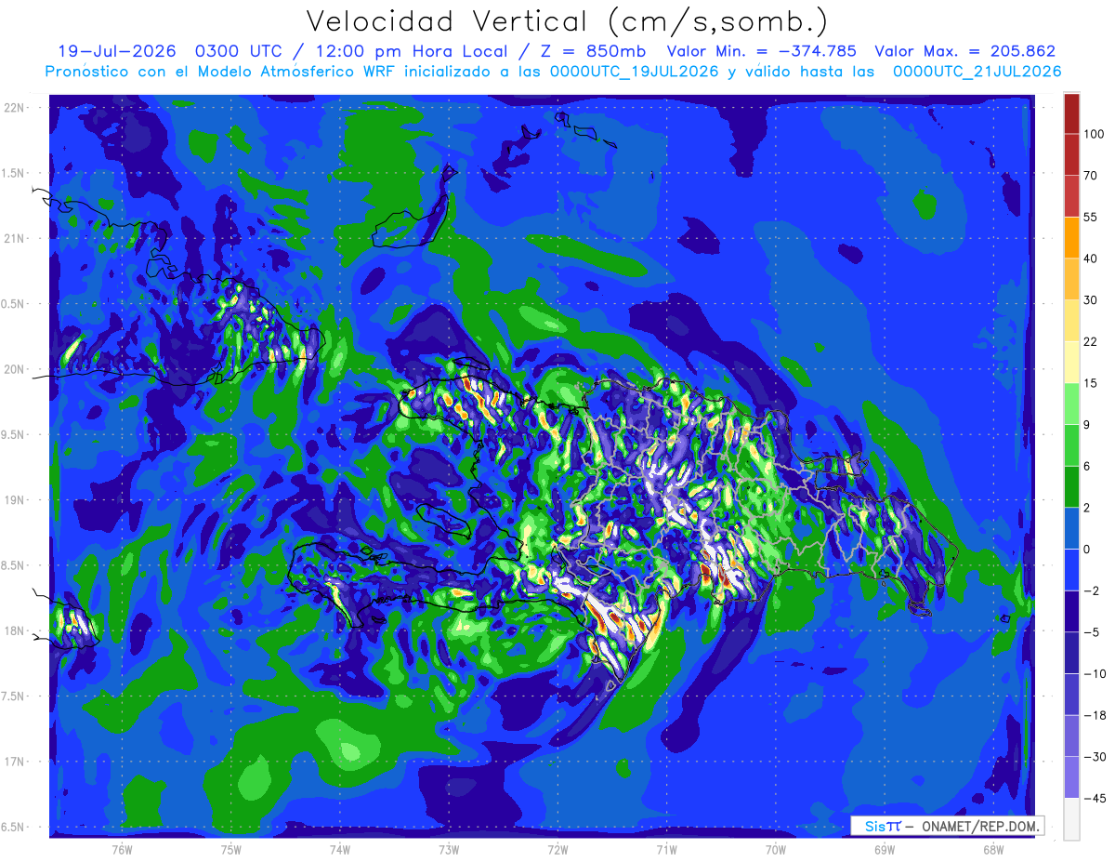Click the colorbar label "-45"

(1094, 798)
